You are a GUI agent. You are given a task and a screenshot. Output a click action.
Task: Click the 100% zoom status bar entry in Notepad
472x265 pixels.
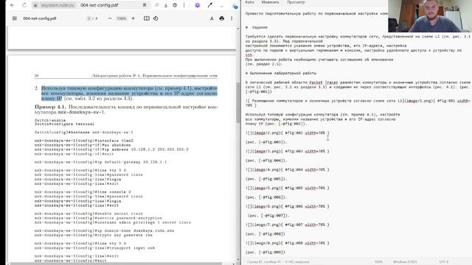click(x=378, y=262)
